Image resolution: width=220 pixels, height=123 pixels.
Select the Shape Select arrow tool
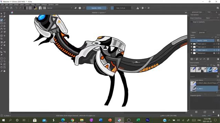1,14
